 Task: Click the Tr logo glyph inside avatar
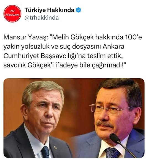(x=12, y=11)
